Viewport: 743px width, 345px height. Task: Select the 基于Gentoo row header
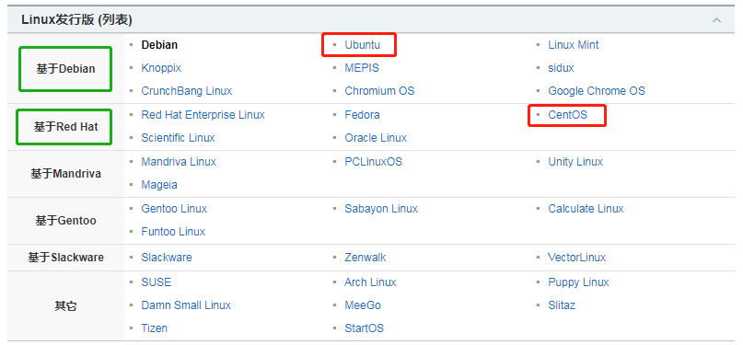(65, 221)
